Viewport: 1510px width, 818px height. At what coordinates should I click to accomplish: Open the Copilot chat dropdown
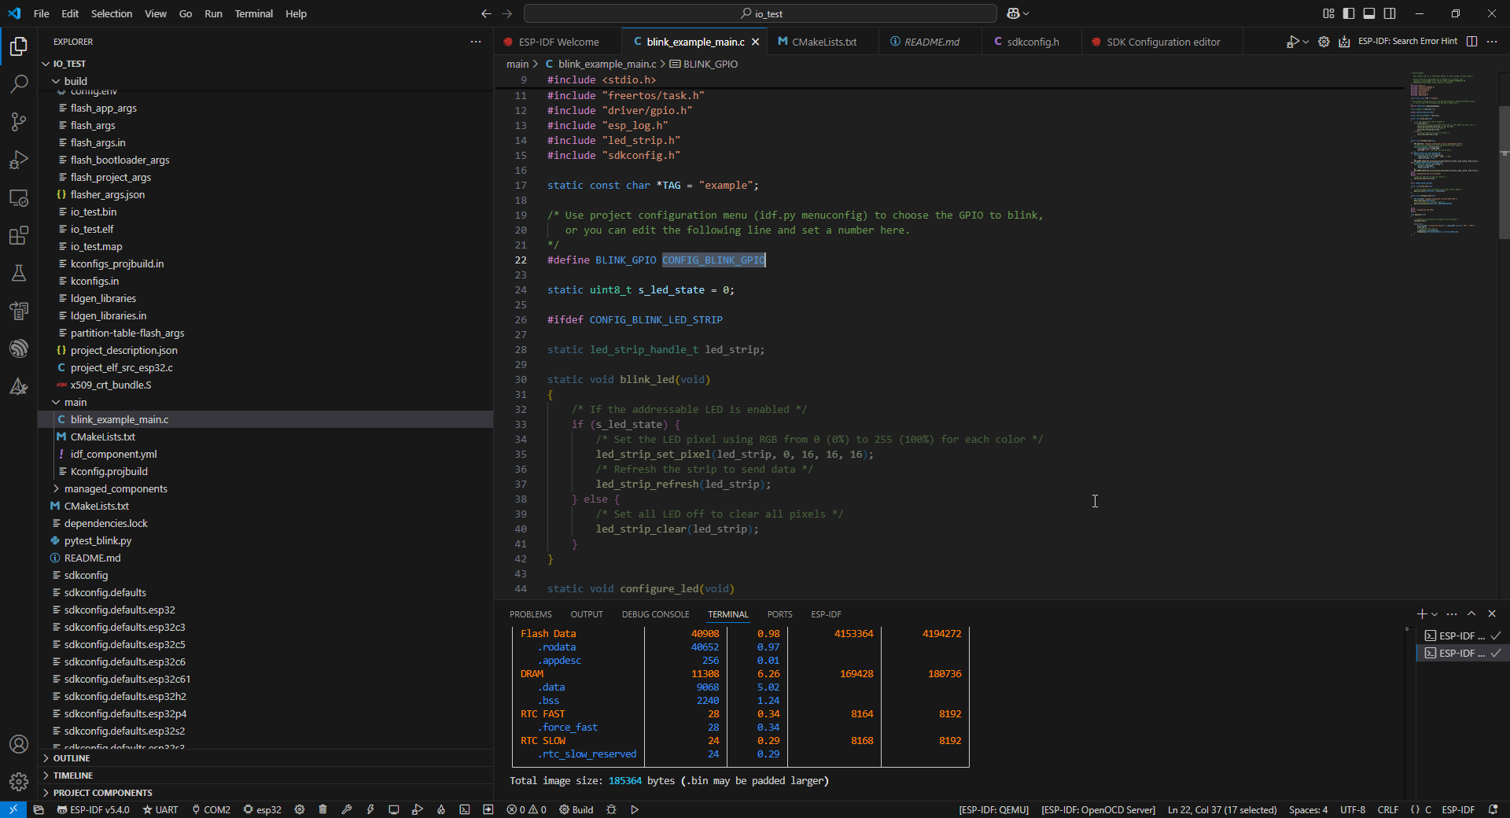click(1026, 13)
